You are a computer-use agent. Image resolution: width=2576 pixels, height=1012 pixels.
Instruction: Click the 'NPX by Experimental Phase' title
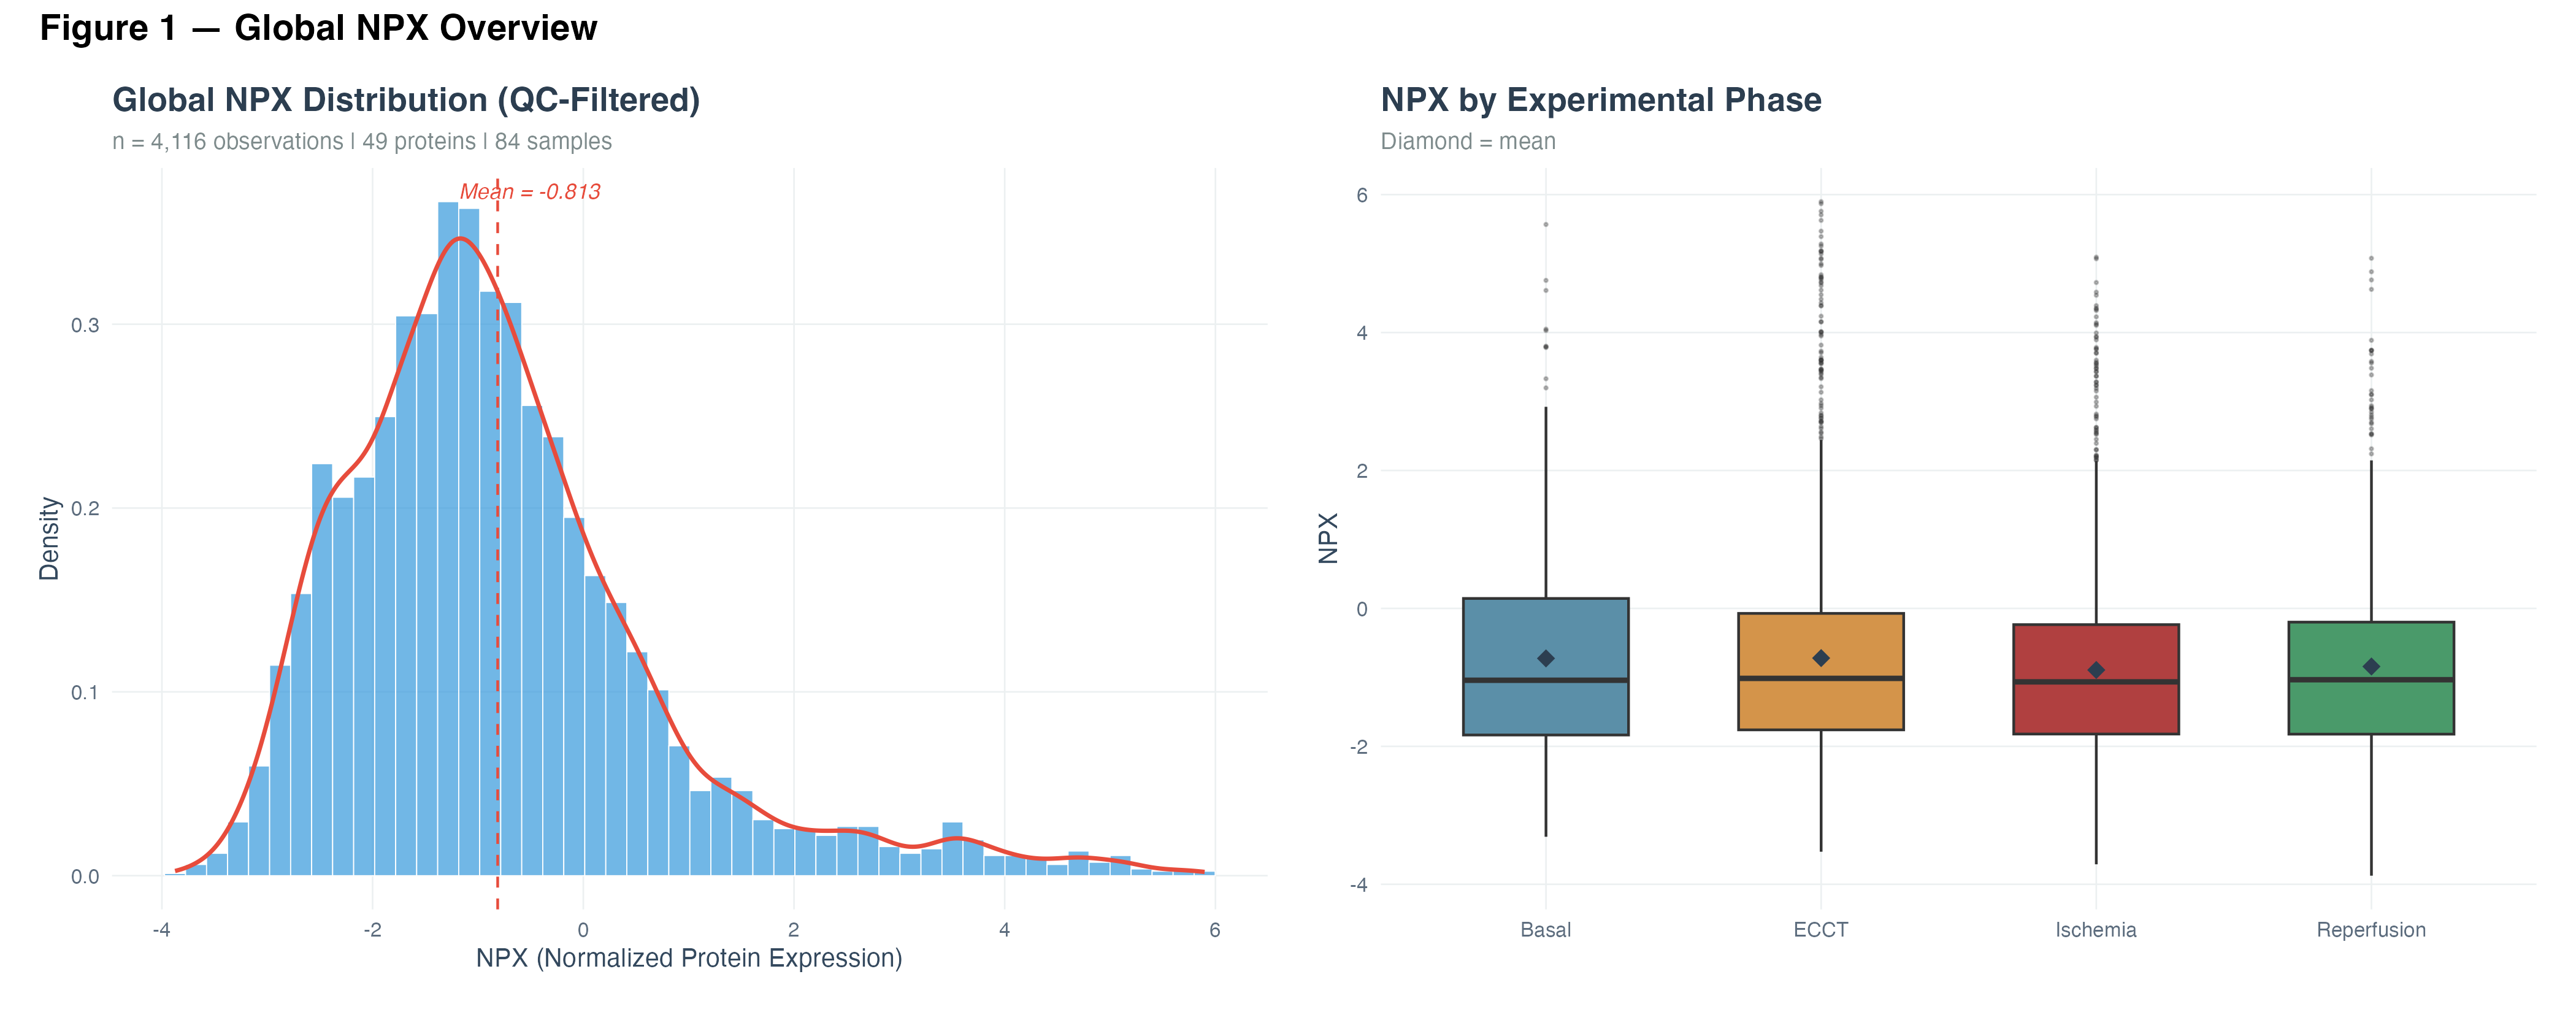pos(1600,100)
